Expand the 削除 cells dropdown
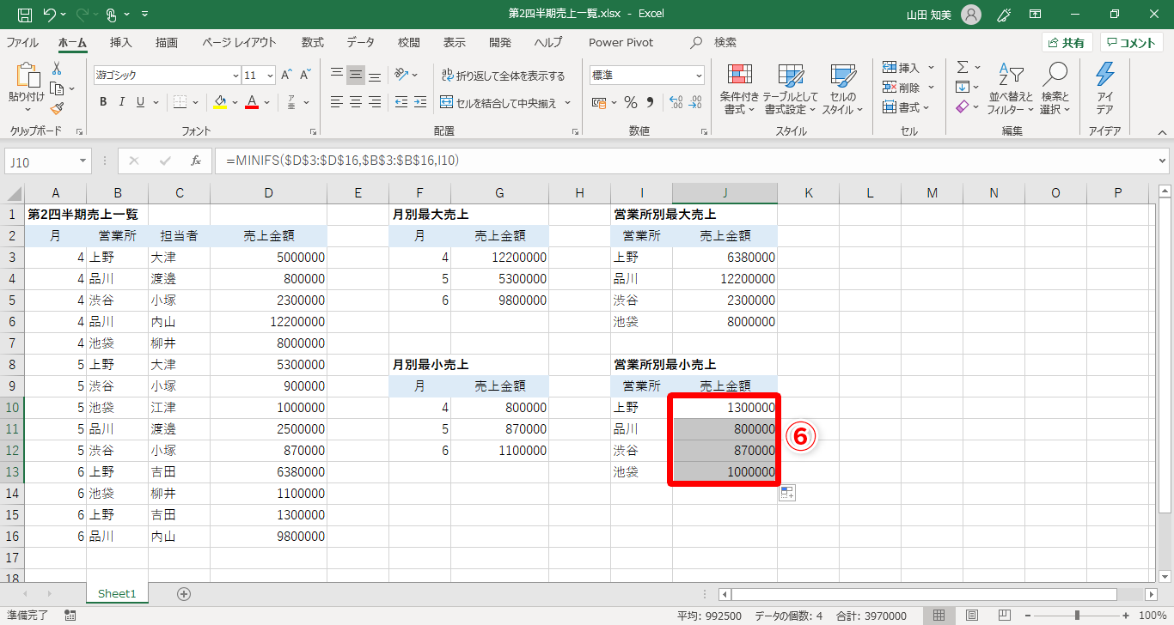The image size is (1174, 625). (931, 88)
